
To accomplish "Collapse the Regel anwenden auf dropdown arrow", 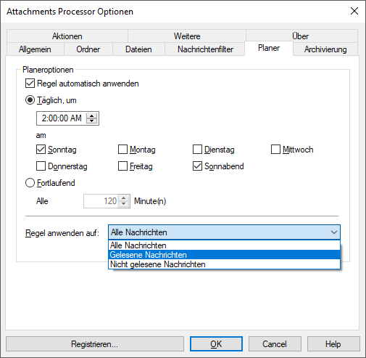I will (x=334, y=232).
